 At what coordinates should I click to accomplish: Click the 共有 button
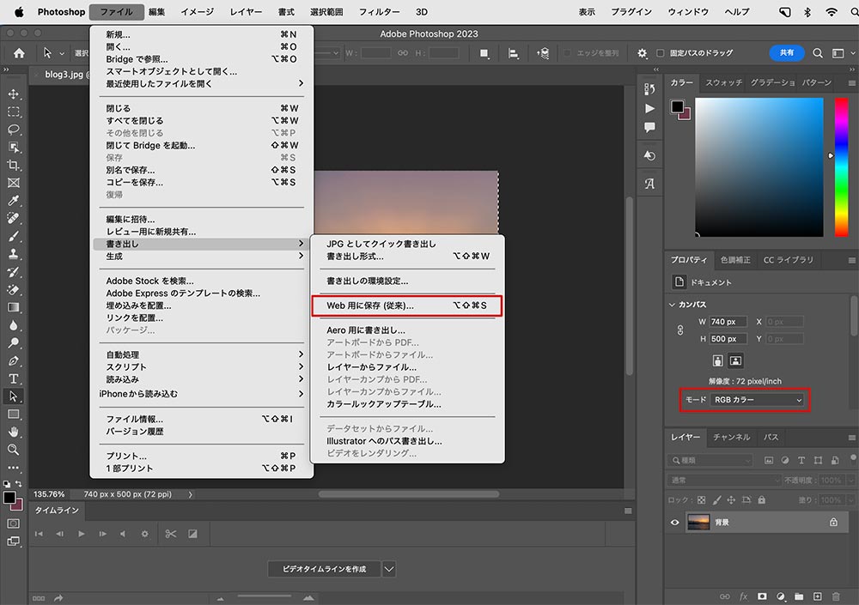[786, 52]
